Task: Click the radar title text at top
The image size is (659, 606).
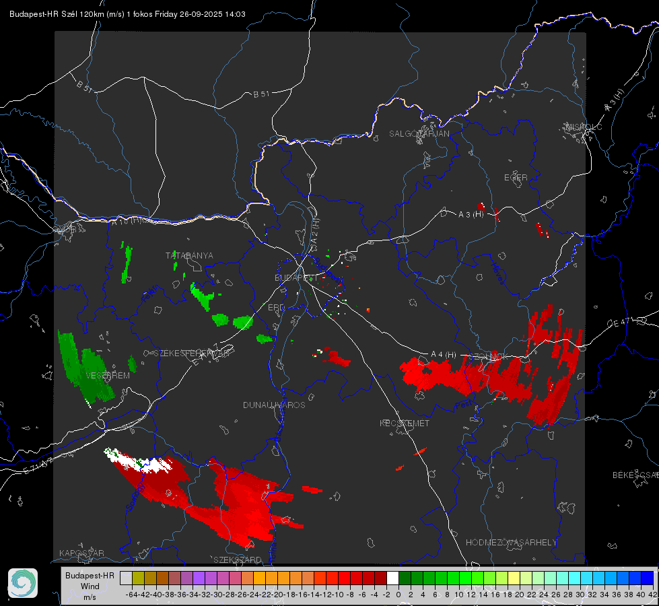Action: click(127, 14)
